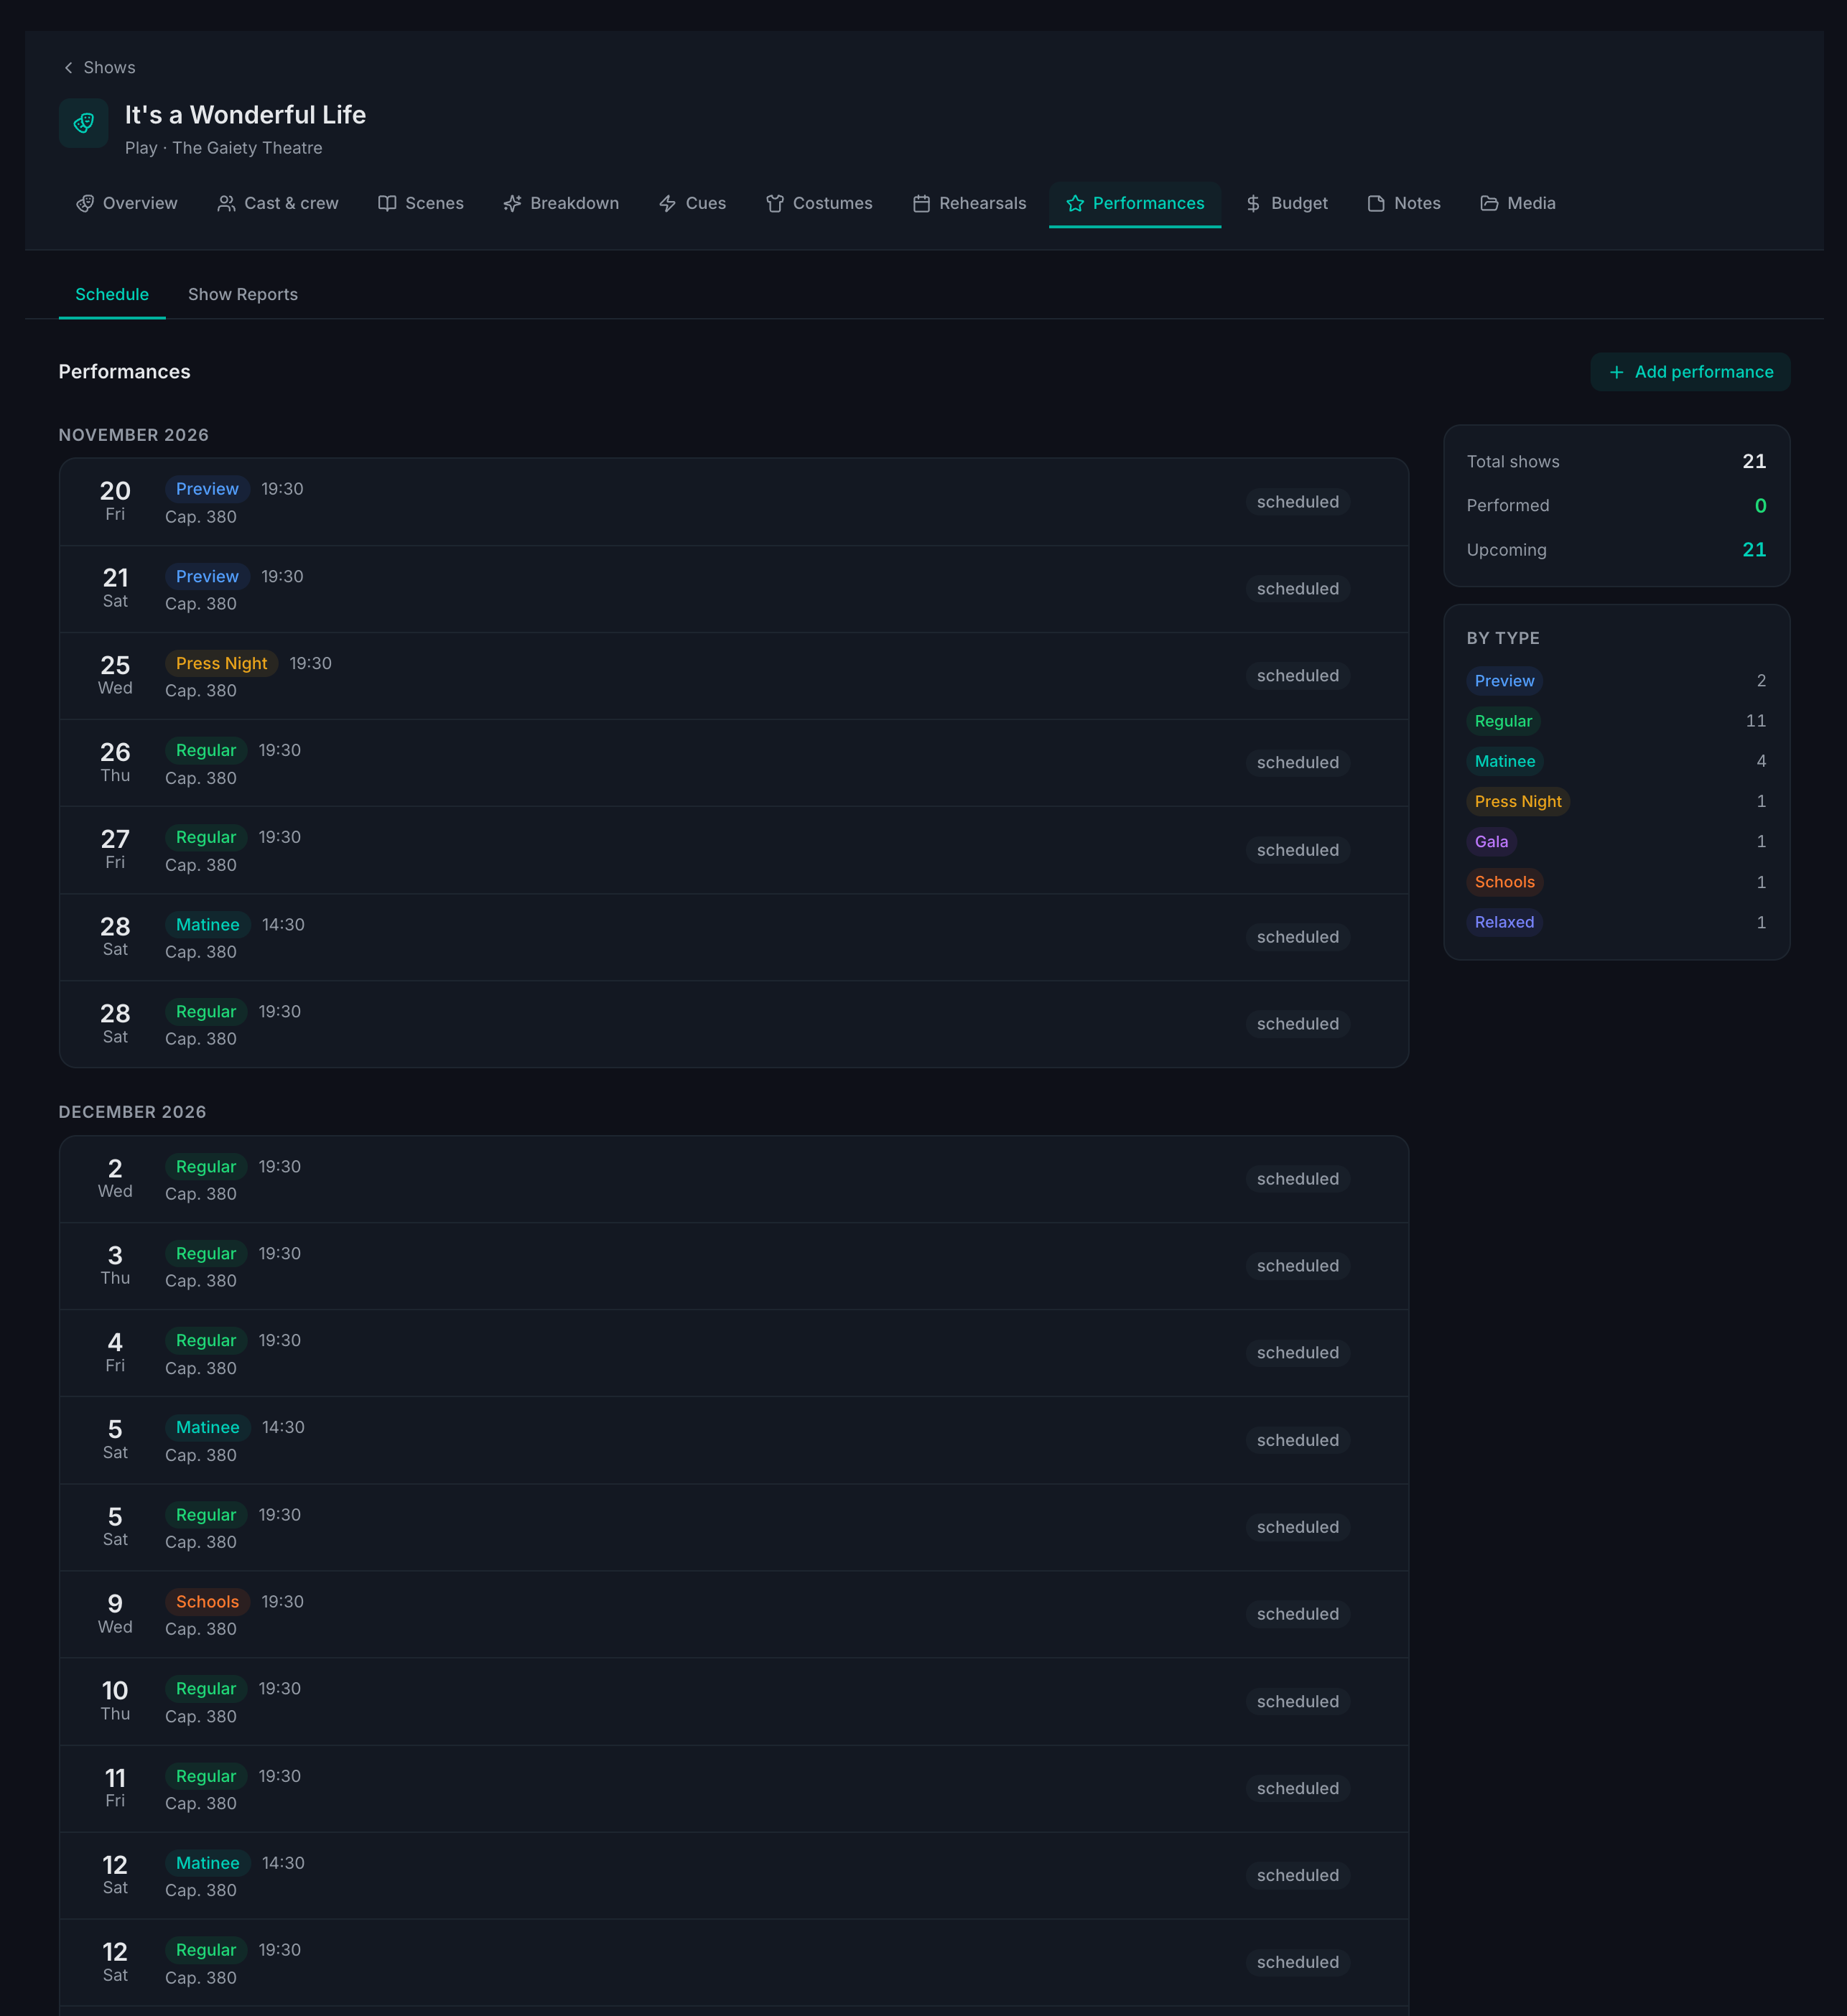
Task: Click the theatre masks show icon
Action: pos(84,123)
